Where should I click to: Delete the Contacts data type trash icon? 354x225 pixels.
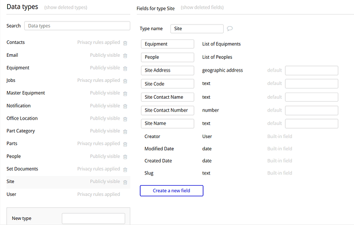click(x=125, y=43)
